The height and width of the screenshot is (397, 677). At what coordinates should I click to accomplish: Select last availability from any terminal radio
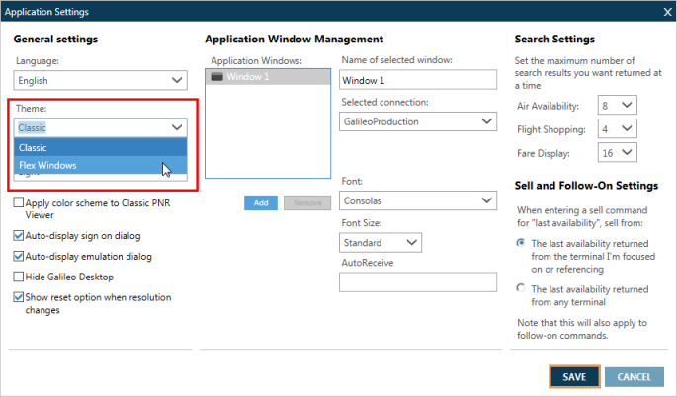click(521, 287)
